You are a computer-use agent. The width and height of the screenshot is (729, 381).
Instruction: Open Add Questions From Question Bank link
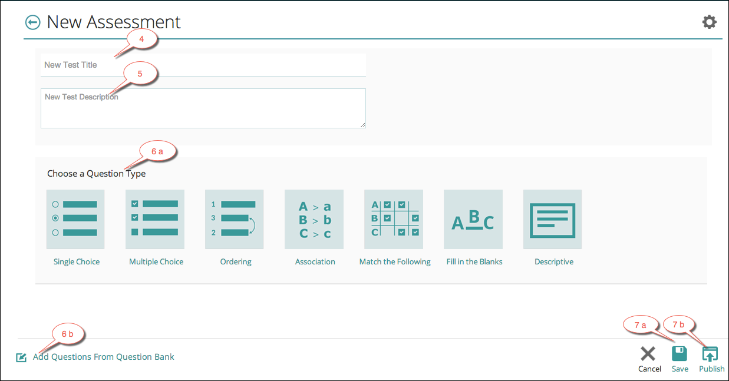coord(104,357)
